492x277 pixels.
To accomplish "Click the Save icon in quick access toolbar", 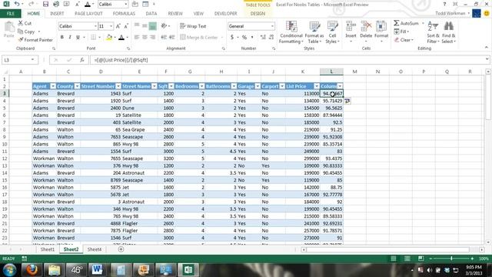I will point(45,4).
